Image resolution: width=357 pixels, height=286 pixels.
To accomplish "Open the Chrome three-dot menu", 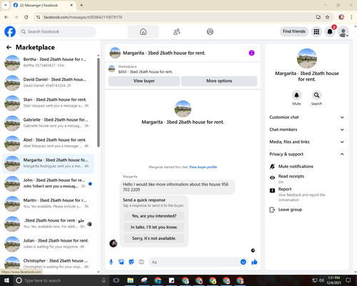I will pyautogui.click(x=351, y=17).
